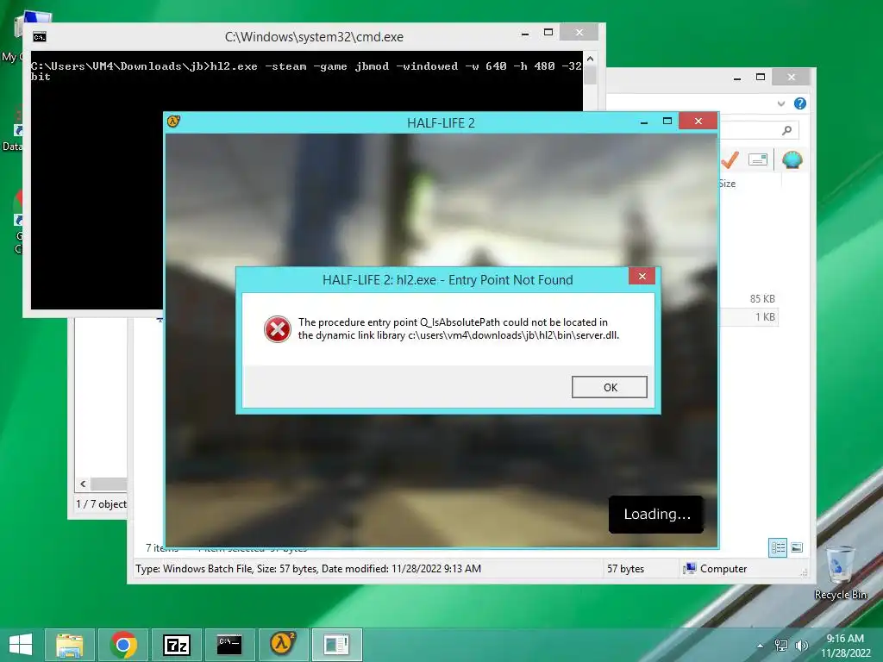Click the Loading... label in the game window
The width and height of the screenshot is (883, 662).
(x=656, y=514)
